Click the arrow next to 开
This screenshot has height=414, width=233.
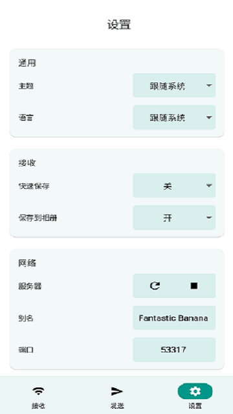(209, 218)
